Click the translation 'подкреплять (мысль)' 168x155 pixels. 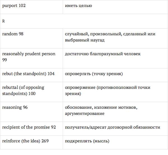pos(87,141)
